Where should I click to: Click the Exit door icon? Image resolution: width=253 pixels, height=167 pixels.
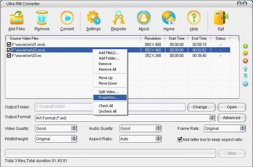click(x=221, y=18)
